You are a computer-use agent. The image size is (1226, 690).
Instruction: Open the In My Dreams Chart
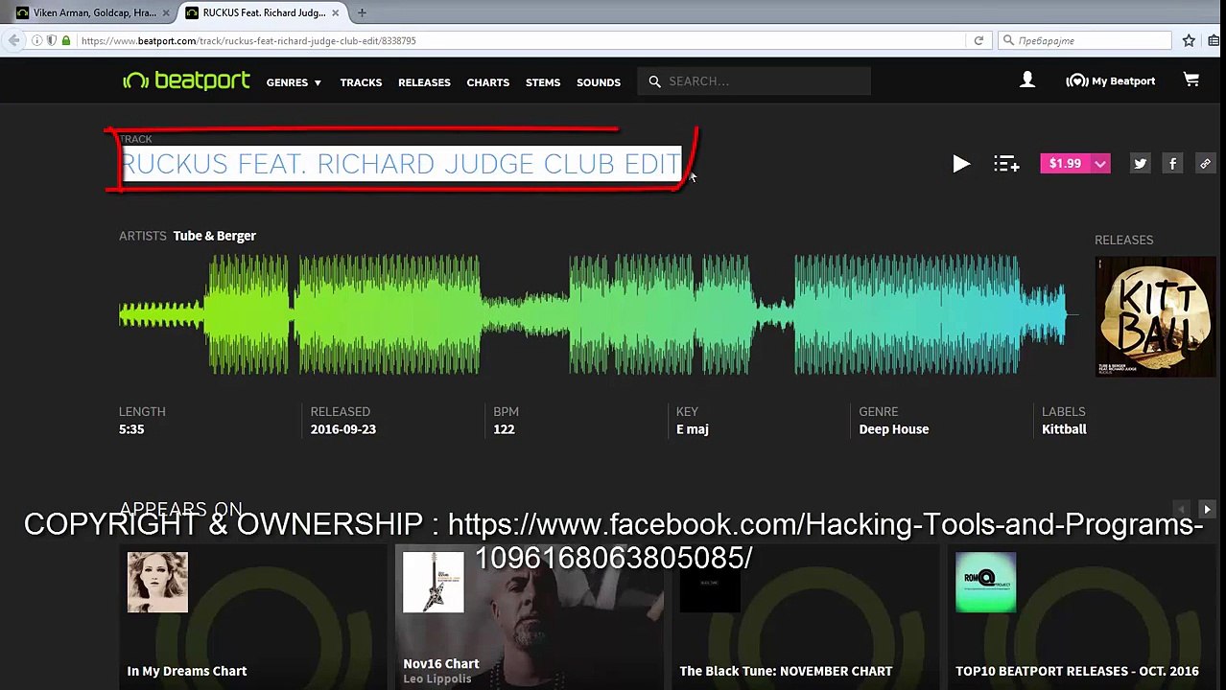pos(186,671)
